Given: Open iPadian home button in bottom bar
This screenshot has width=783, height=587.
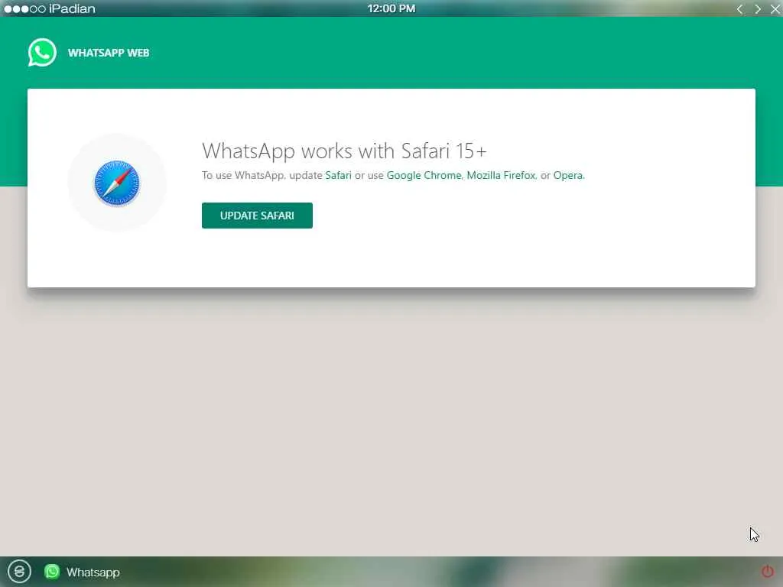Looking at the screenshot, I should (x=19, y=571).
